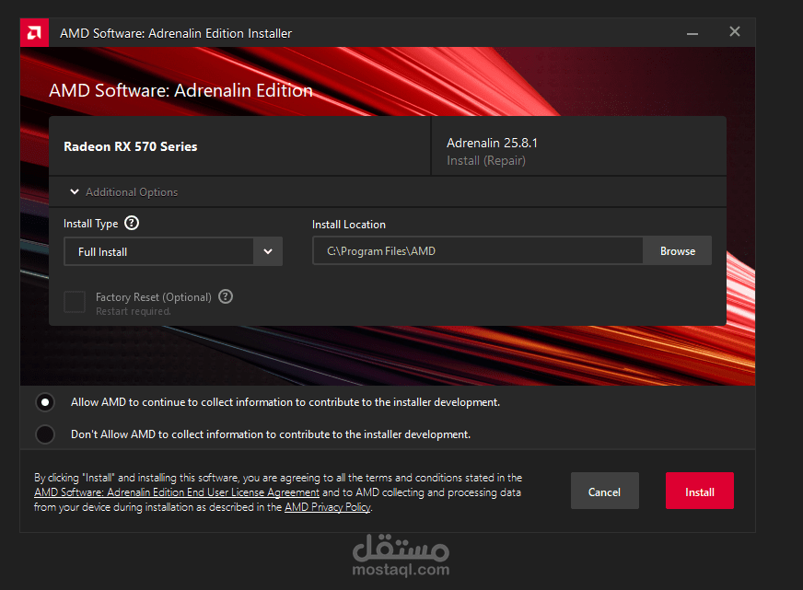Click the AMD Software: Adrenalin Edition heading
This screenshot has width=803, height=590.
tap(180, 90)
